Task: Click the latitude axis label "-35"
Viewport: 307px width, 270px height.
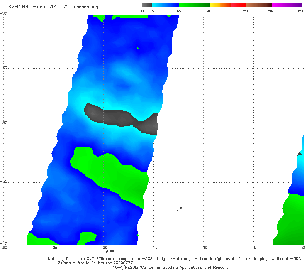Action: [4, 181]
